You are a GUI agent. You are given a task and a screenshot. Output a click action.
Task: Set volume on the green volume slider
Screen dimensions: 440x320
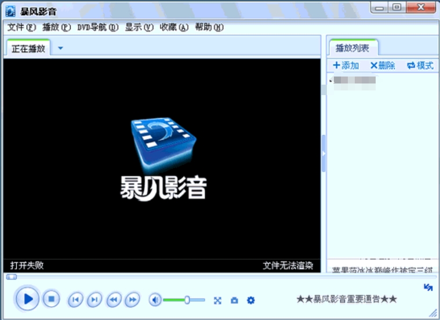tap(184, 300)
